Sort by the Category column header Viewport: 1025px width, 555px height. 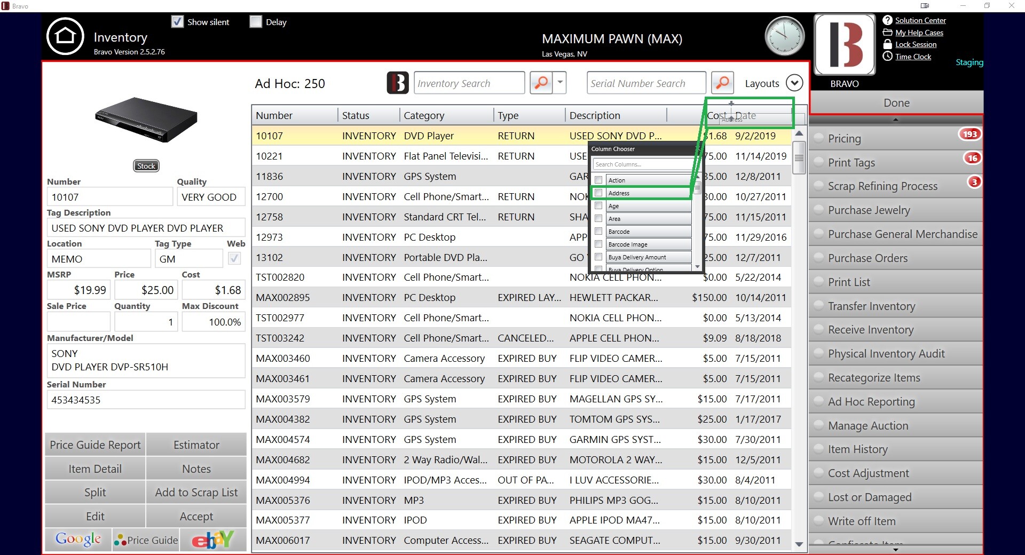446,115
